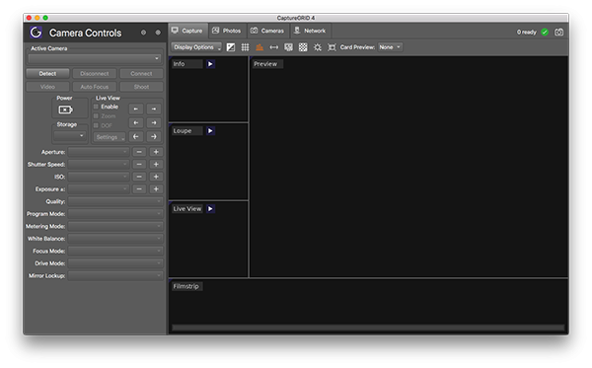Open the Active Camera dropdown
Screen dimensions: 592x368
coord(95,58)
